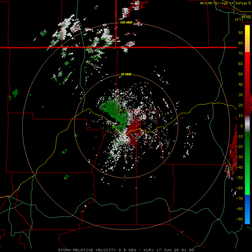Click the -30 scale label

(239, 157)
